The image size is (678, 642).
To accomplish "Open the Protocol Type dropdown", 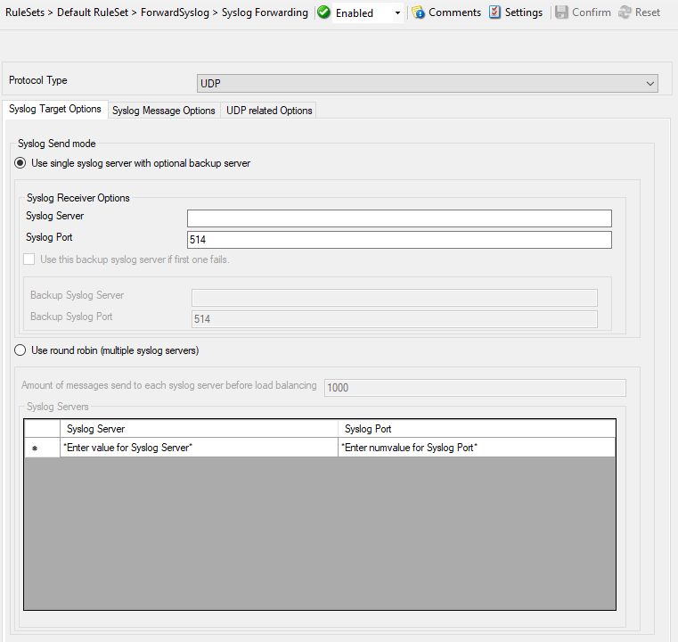I will click(x=427, y=83).
